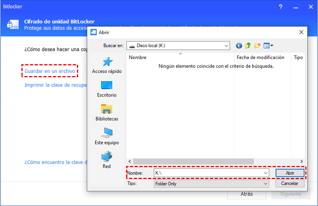
Task: Click the Acceso rápido star icon
Action: (107, 62)
